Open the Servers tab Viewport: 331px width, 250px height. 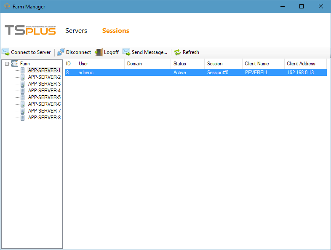click(76, 31)
